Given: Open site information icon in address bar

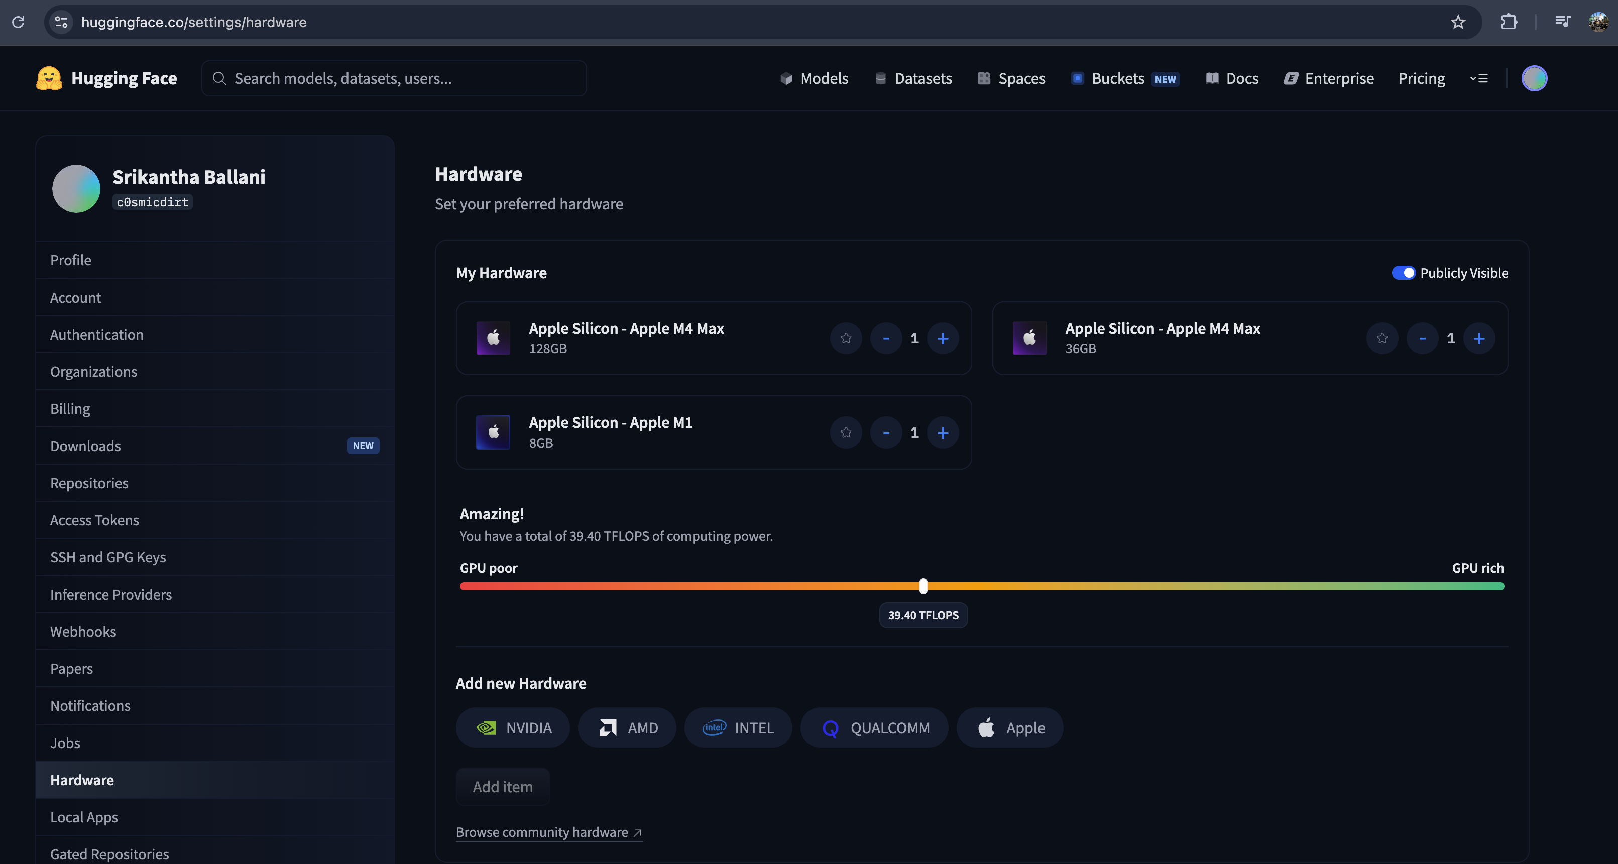Looking at the screenshot, I should coord(61,22).
